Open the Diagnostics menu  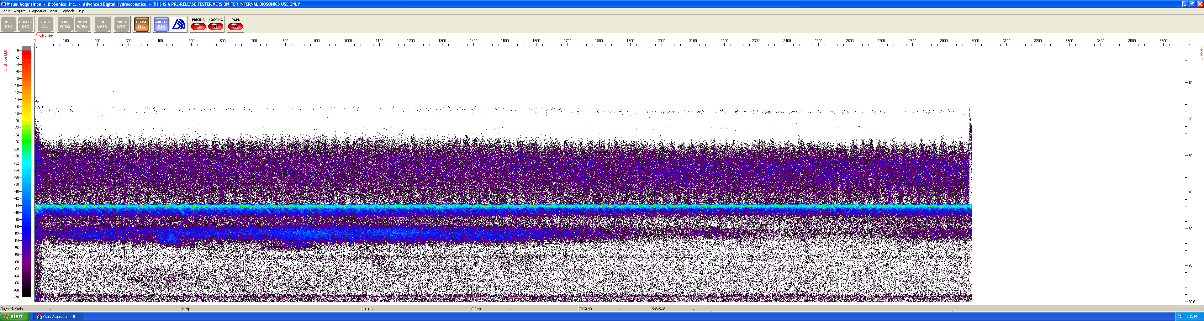point(37,11)
